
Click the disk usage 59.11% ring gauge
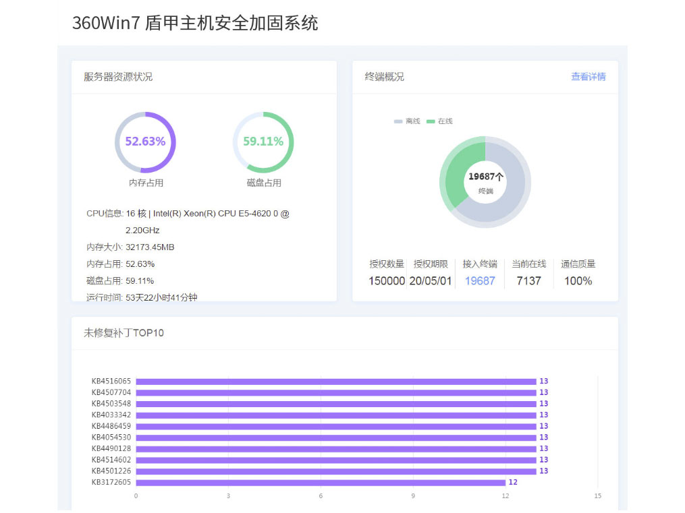(263, 142)
